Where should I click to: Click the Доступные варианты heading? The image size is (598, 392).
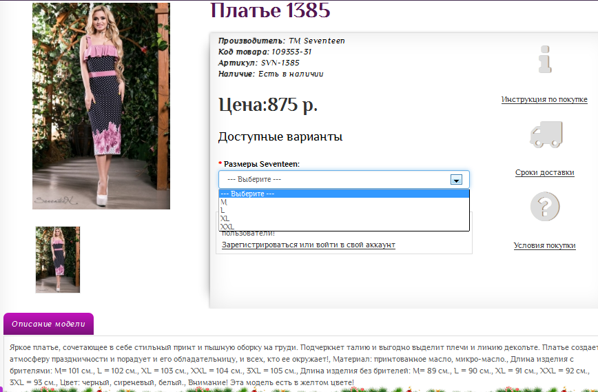click(x=280, y=136)
